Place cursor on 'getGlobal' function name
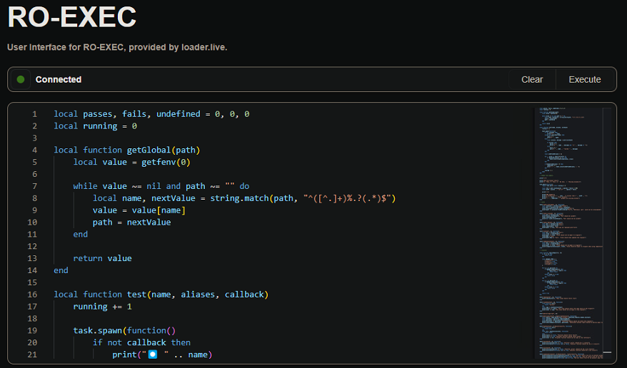627x368 pixels. pos(149,150)
